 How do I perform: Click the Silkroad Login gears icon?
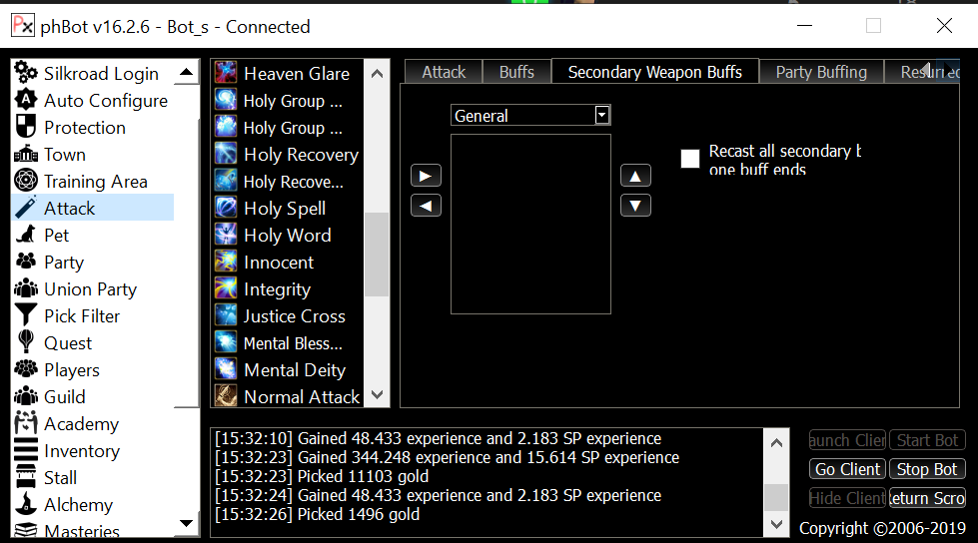pyautogui.click(x=26, y=74)
